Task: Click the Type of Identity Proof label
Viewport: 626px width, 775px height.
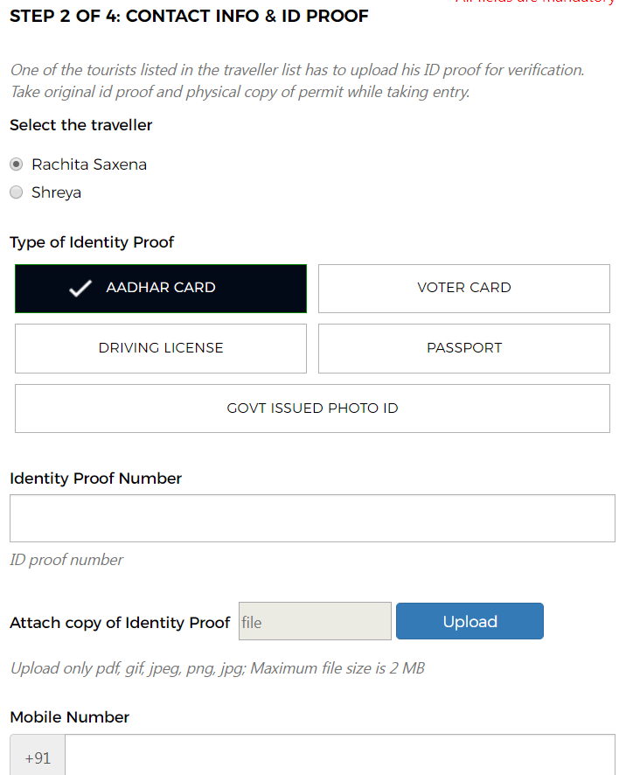Action: click(92, 242)
